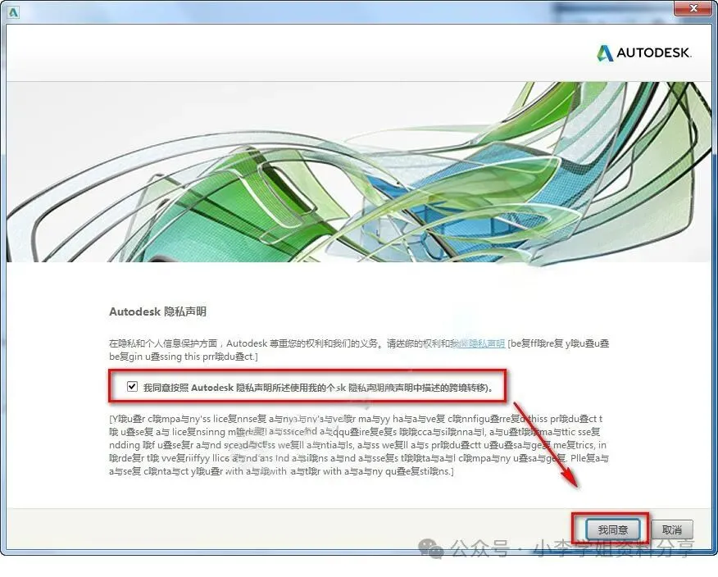Click the 'Autodesk 隐私声明' heading text
Viewport: 718px width, 577px height.
157,311
